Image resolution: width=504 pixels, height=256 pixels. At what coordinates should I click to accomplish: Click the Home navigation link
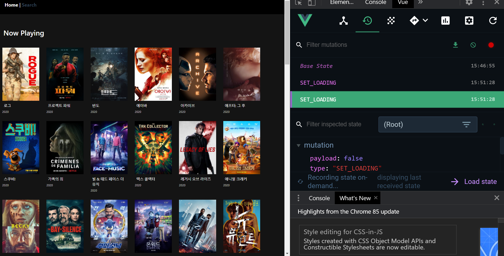click(x=11, y=5)
